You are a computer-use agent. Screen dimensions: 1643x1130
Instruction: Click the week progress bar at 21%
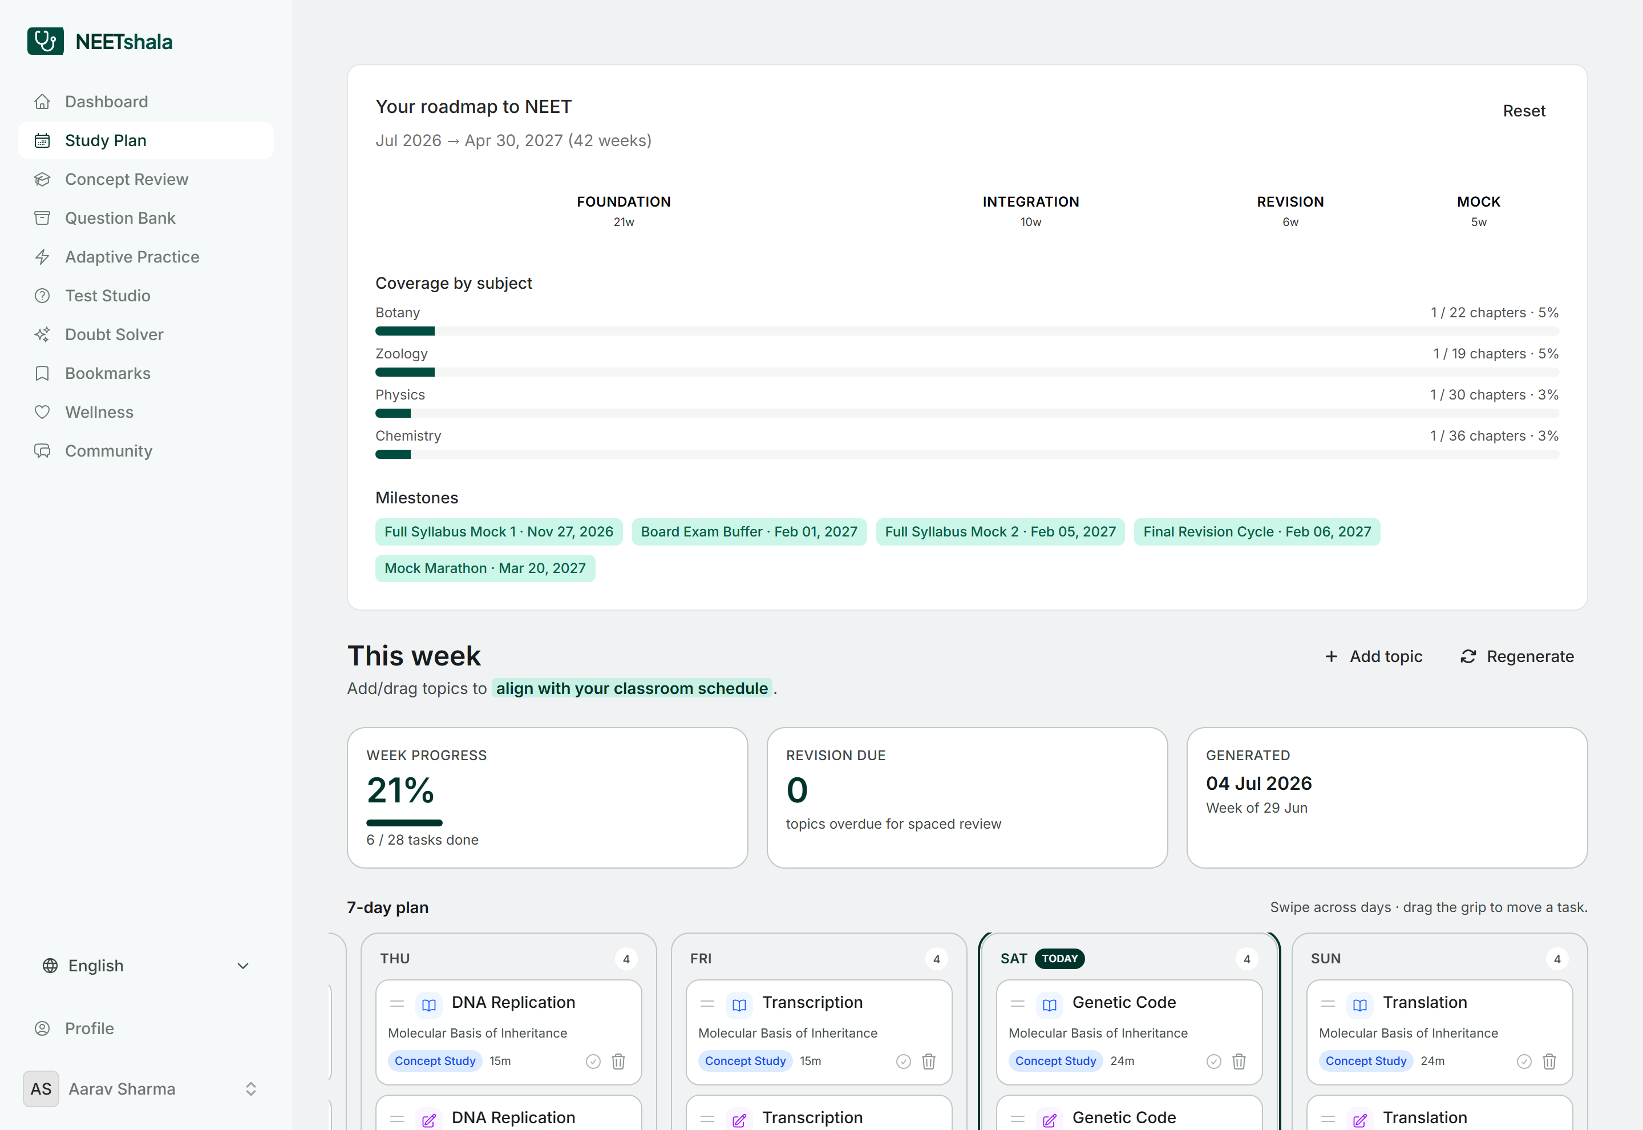tap(404, 823)
